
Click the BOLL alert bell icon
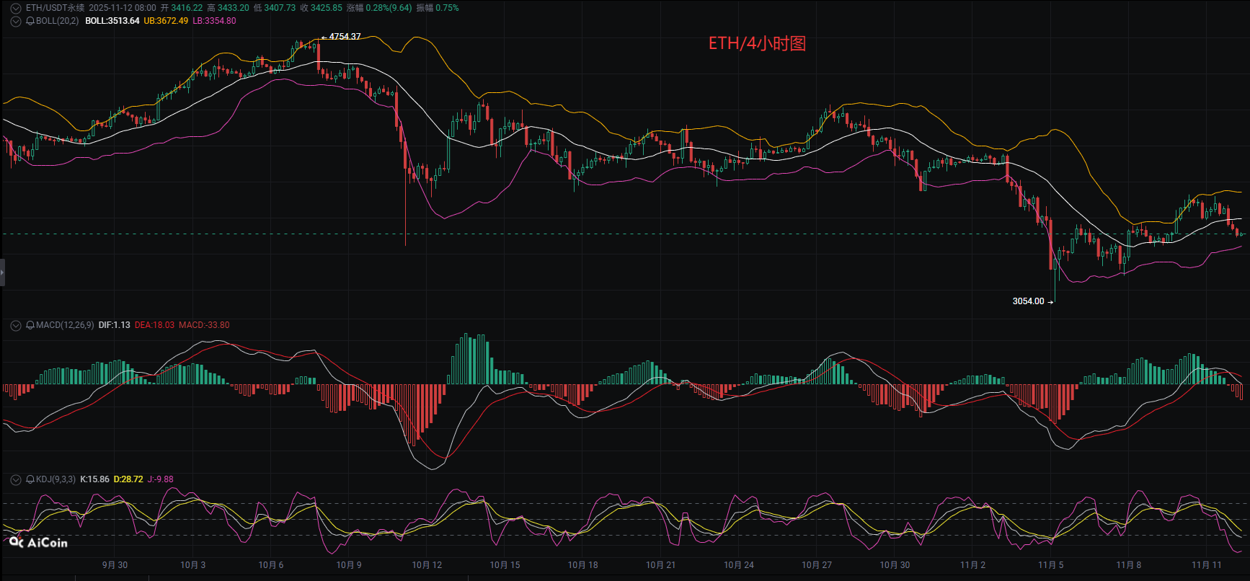click(x=30, y=21)
